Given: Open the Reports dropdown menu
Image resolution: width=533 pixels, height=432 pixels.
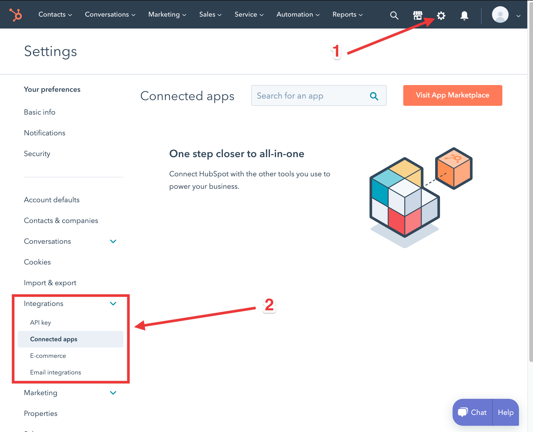Looking at the screenshot, I should pos(347,15).
